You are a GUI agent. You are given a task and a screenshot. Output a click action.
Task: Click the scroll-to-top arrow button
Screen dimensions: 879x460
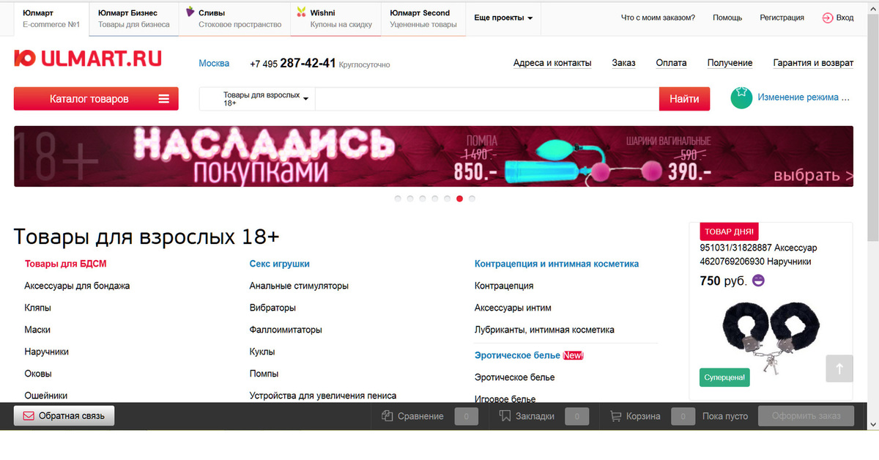839,368
